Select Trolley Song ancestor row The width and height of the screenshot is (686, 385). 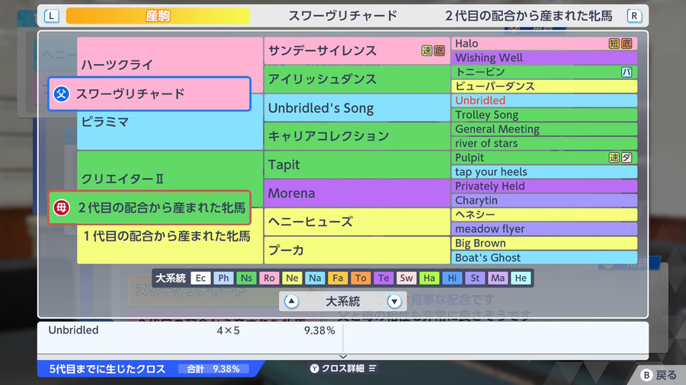click(x=544, y=115)
